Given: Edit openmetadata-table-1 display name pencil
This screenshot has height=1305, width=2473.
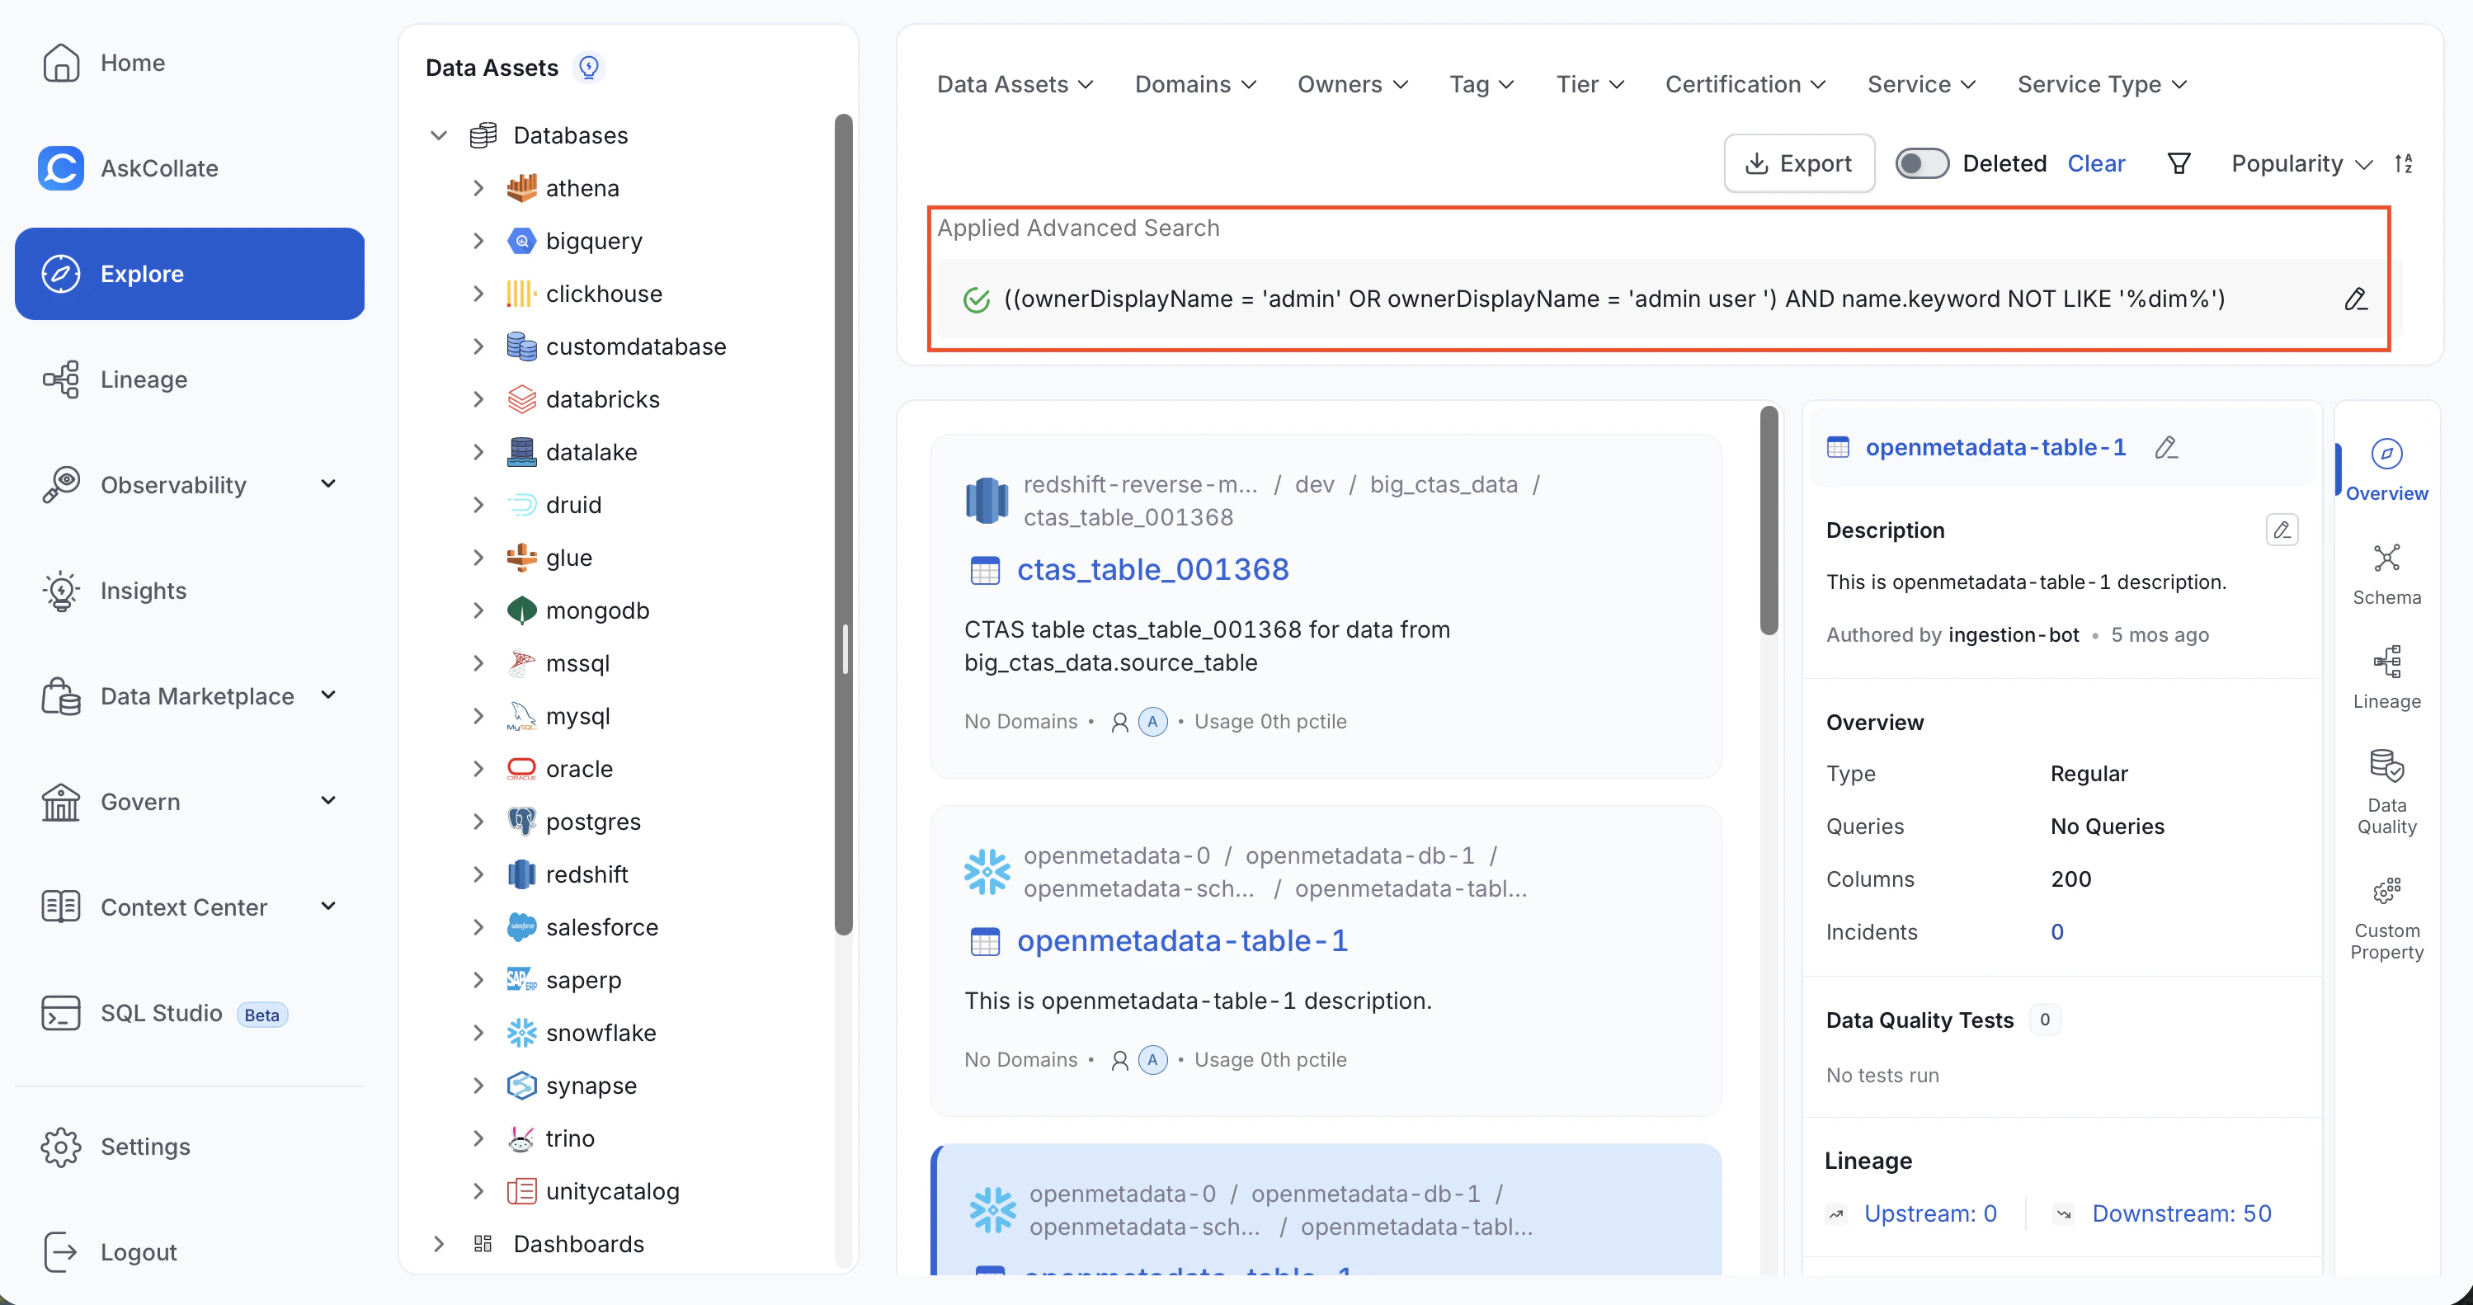Looking at the screenshot, I should tap(2166, 447).
